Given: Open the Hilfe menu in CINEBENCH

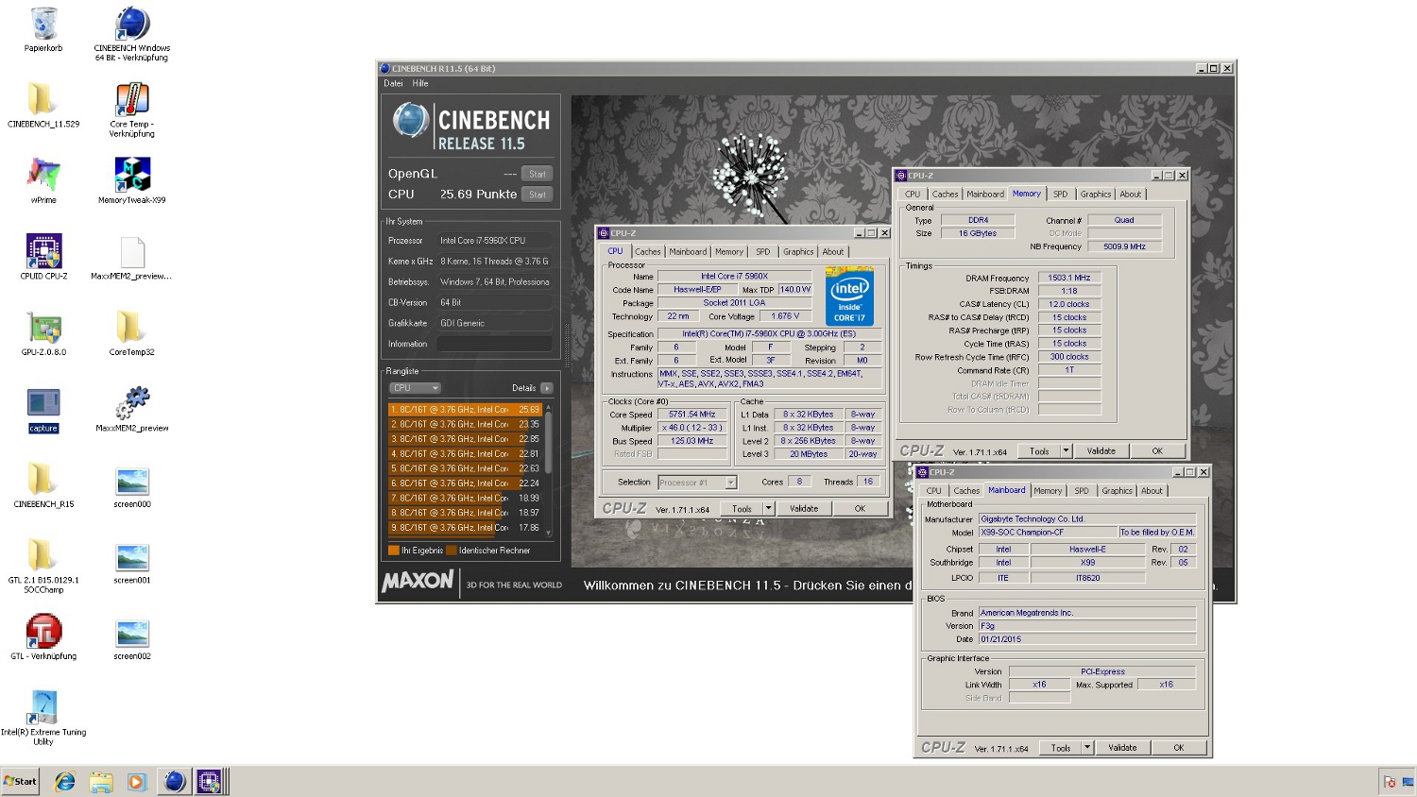Looking at the screenshot, I should click(x=420, y=83).
